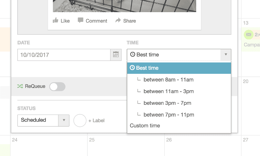Click the Best time selection box
The image size is (260, 156).
[x=174, y=55]
